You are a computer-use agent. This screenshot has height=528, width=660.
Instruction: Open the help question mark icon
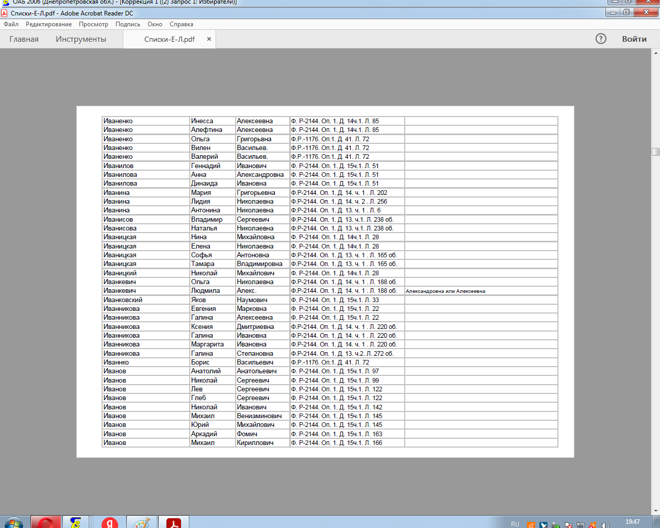(601, 39)
